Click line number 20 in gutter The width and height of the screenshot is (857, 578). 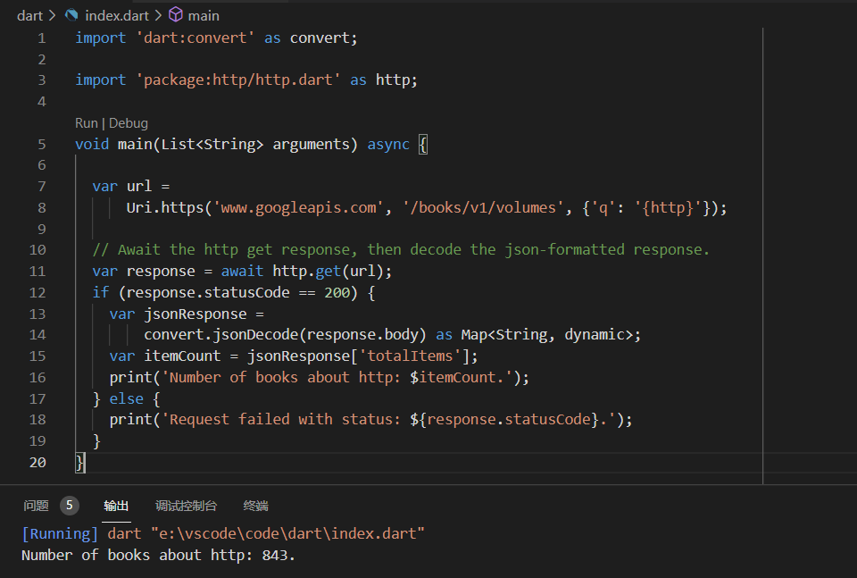pos(37,463)
